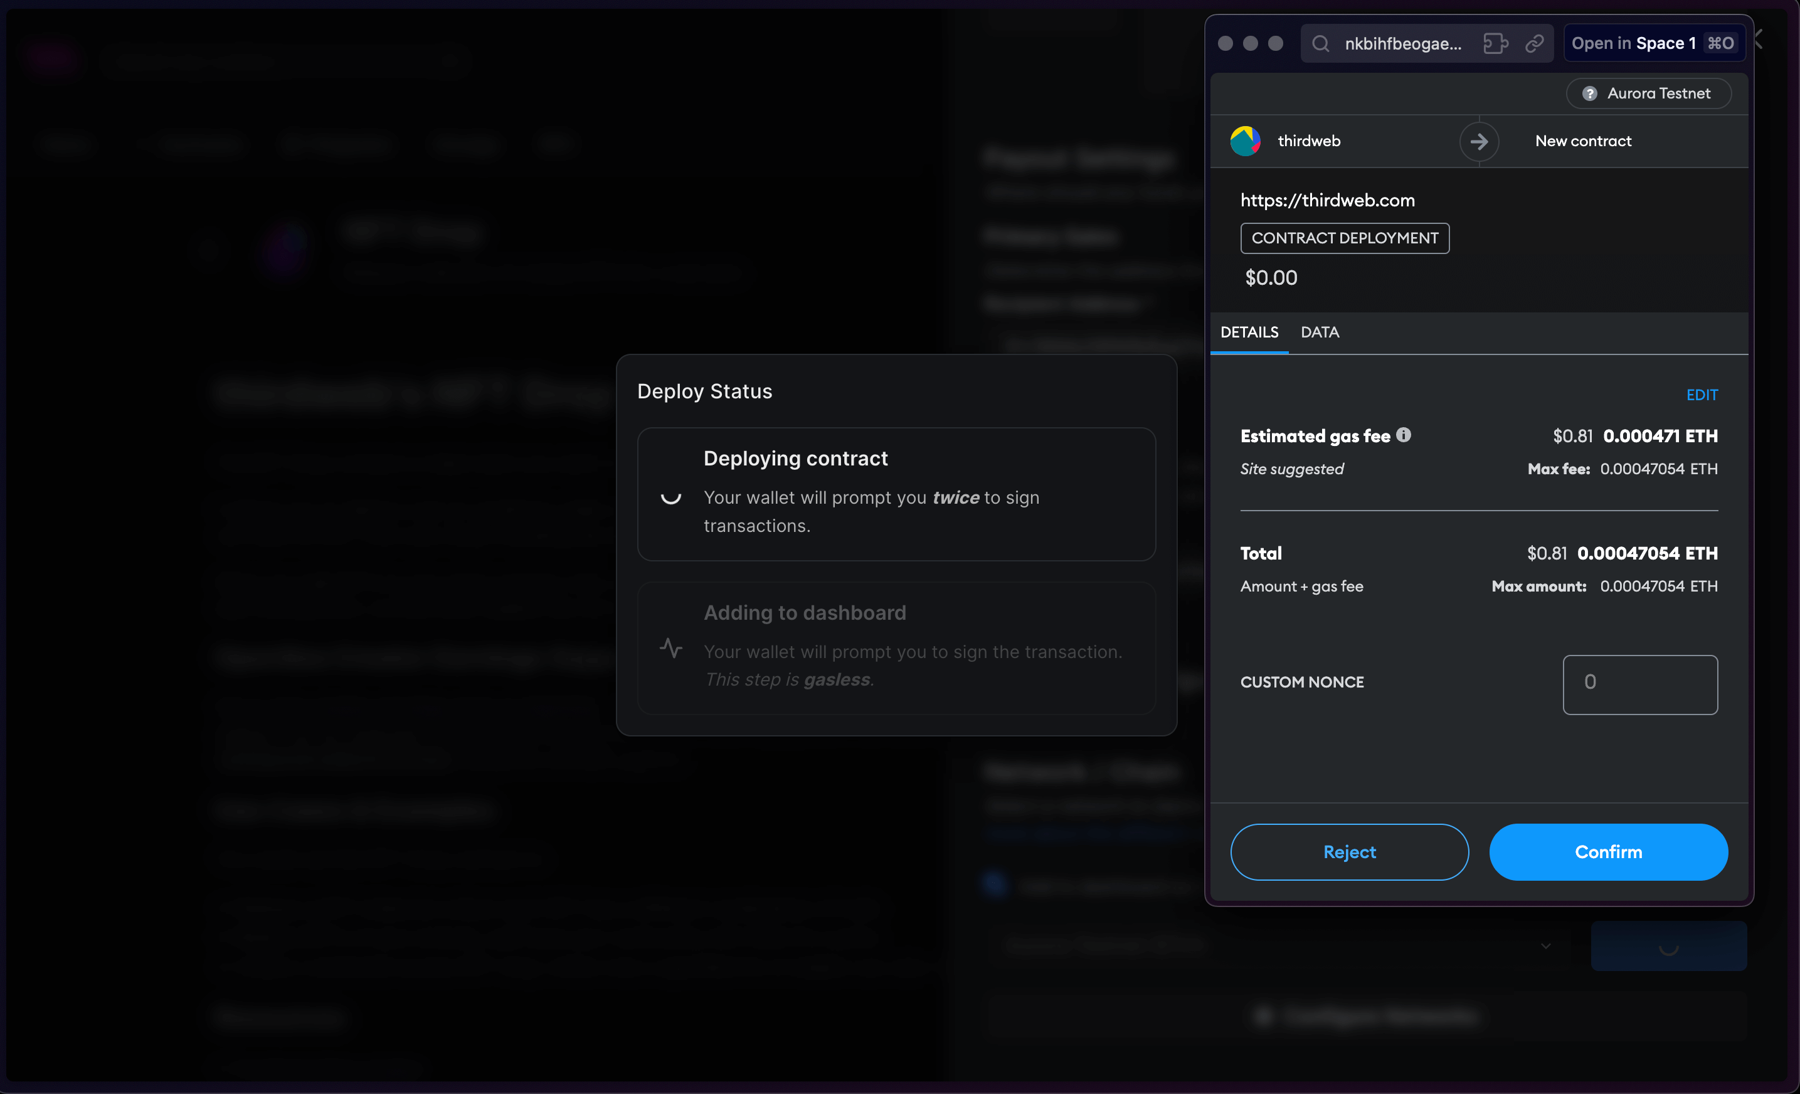Viewport: 1800px width, 1094px height.
Task: Click the arrow icon pointing to New contract
Action: point(1480,141)
